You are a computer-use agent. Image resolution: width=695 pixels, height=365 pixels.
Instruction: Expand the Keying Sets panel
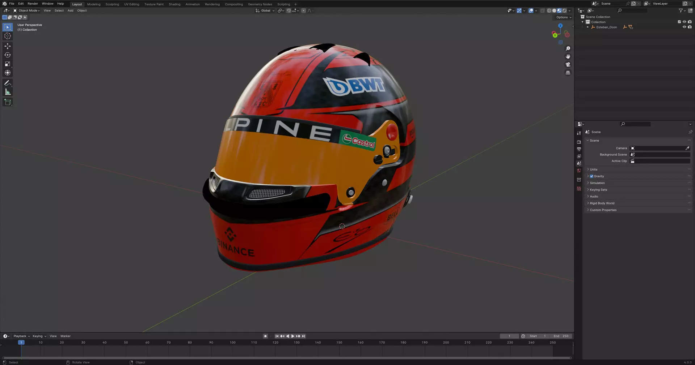pyautogui.click(x=638, y=190)
